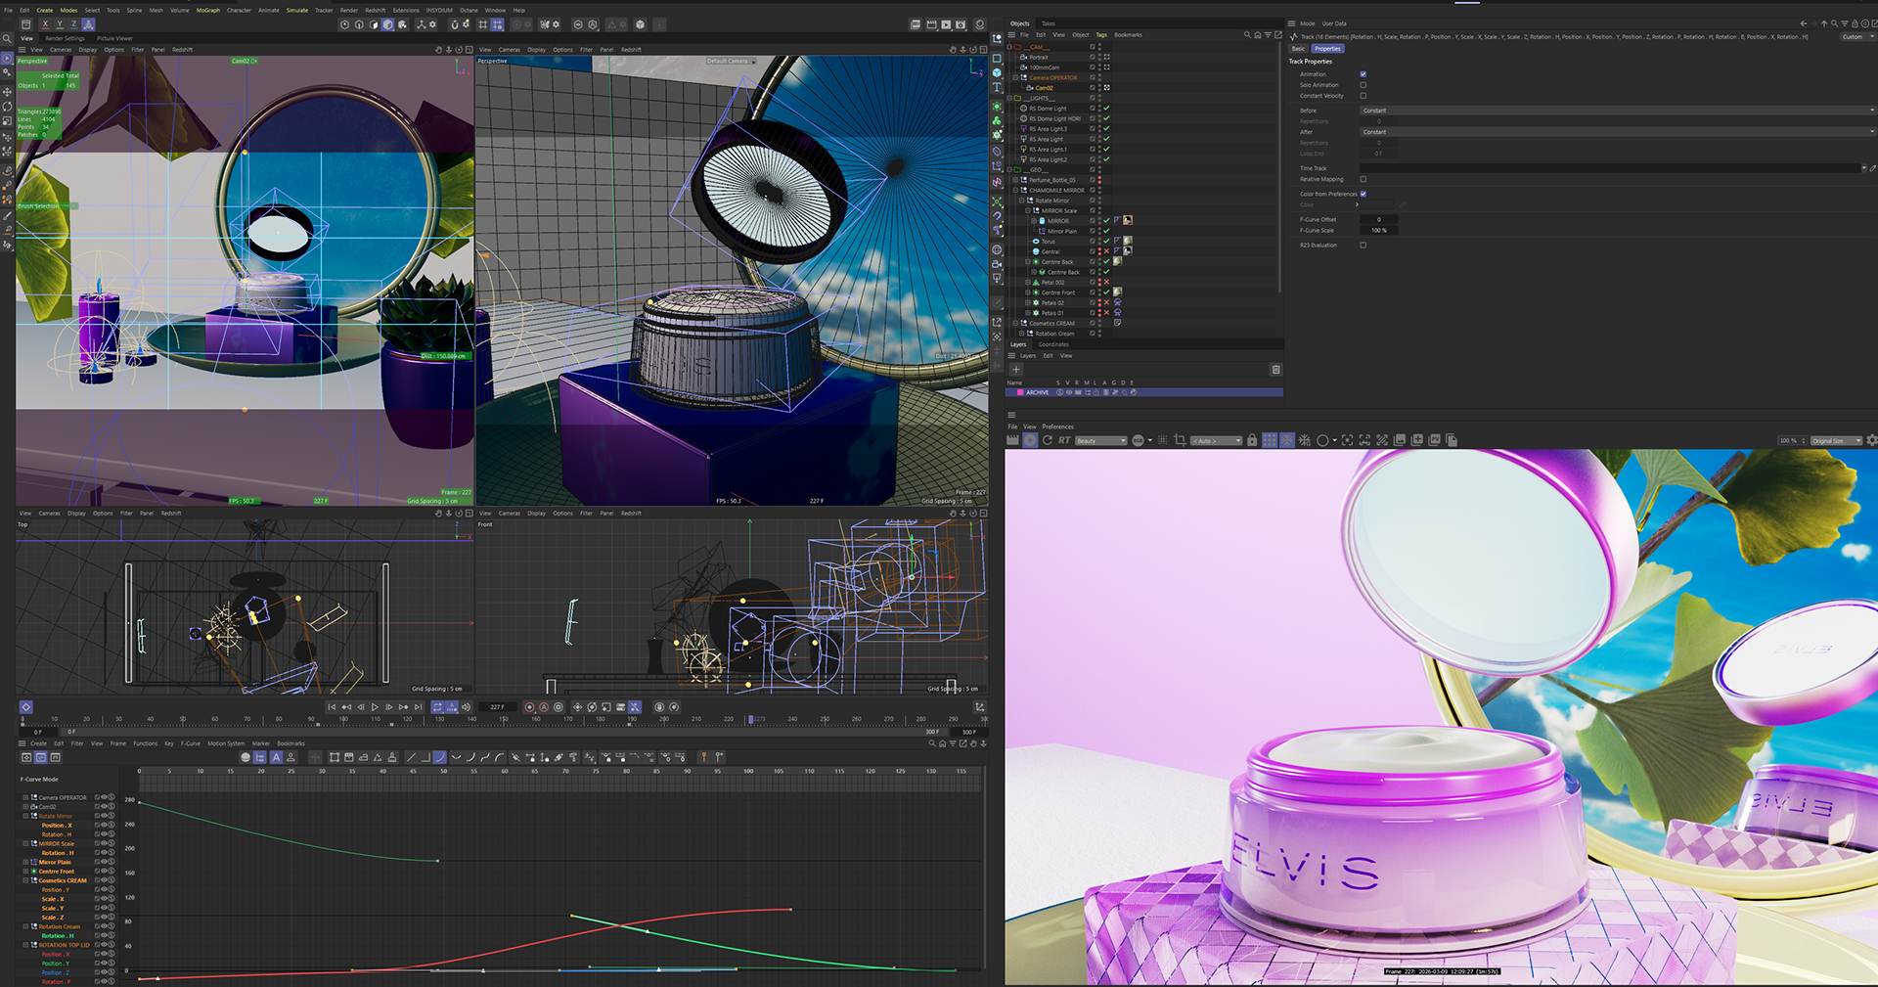The height and width of the screenshot is (987, 1878).
Task: Click the red Record keyframe icon
Action: click(x=530, y=707)
